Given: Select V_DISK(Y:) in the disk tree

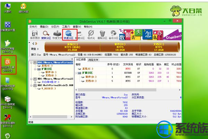Looking at the screenshot, I should (49, 89).
